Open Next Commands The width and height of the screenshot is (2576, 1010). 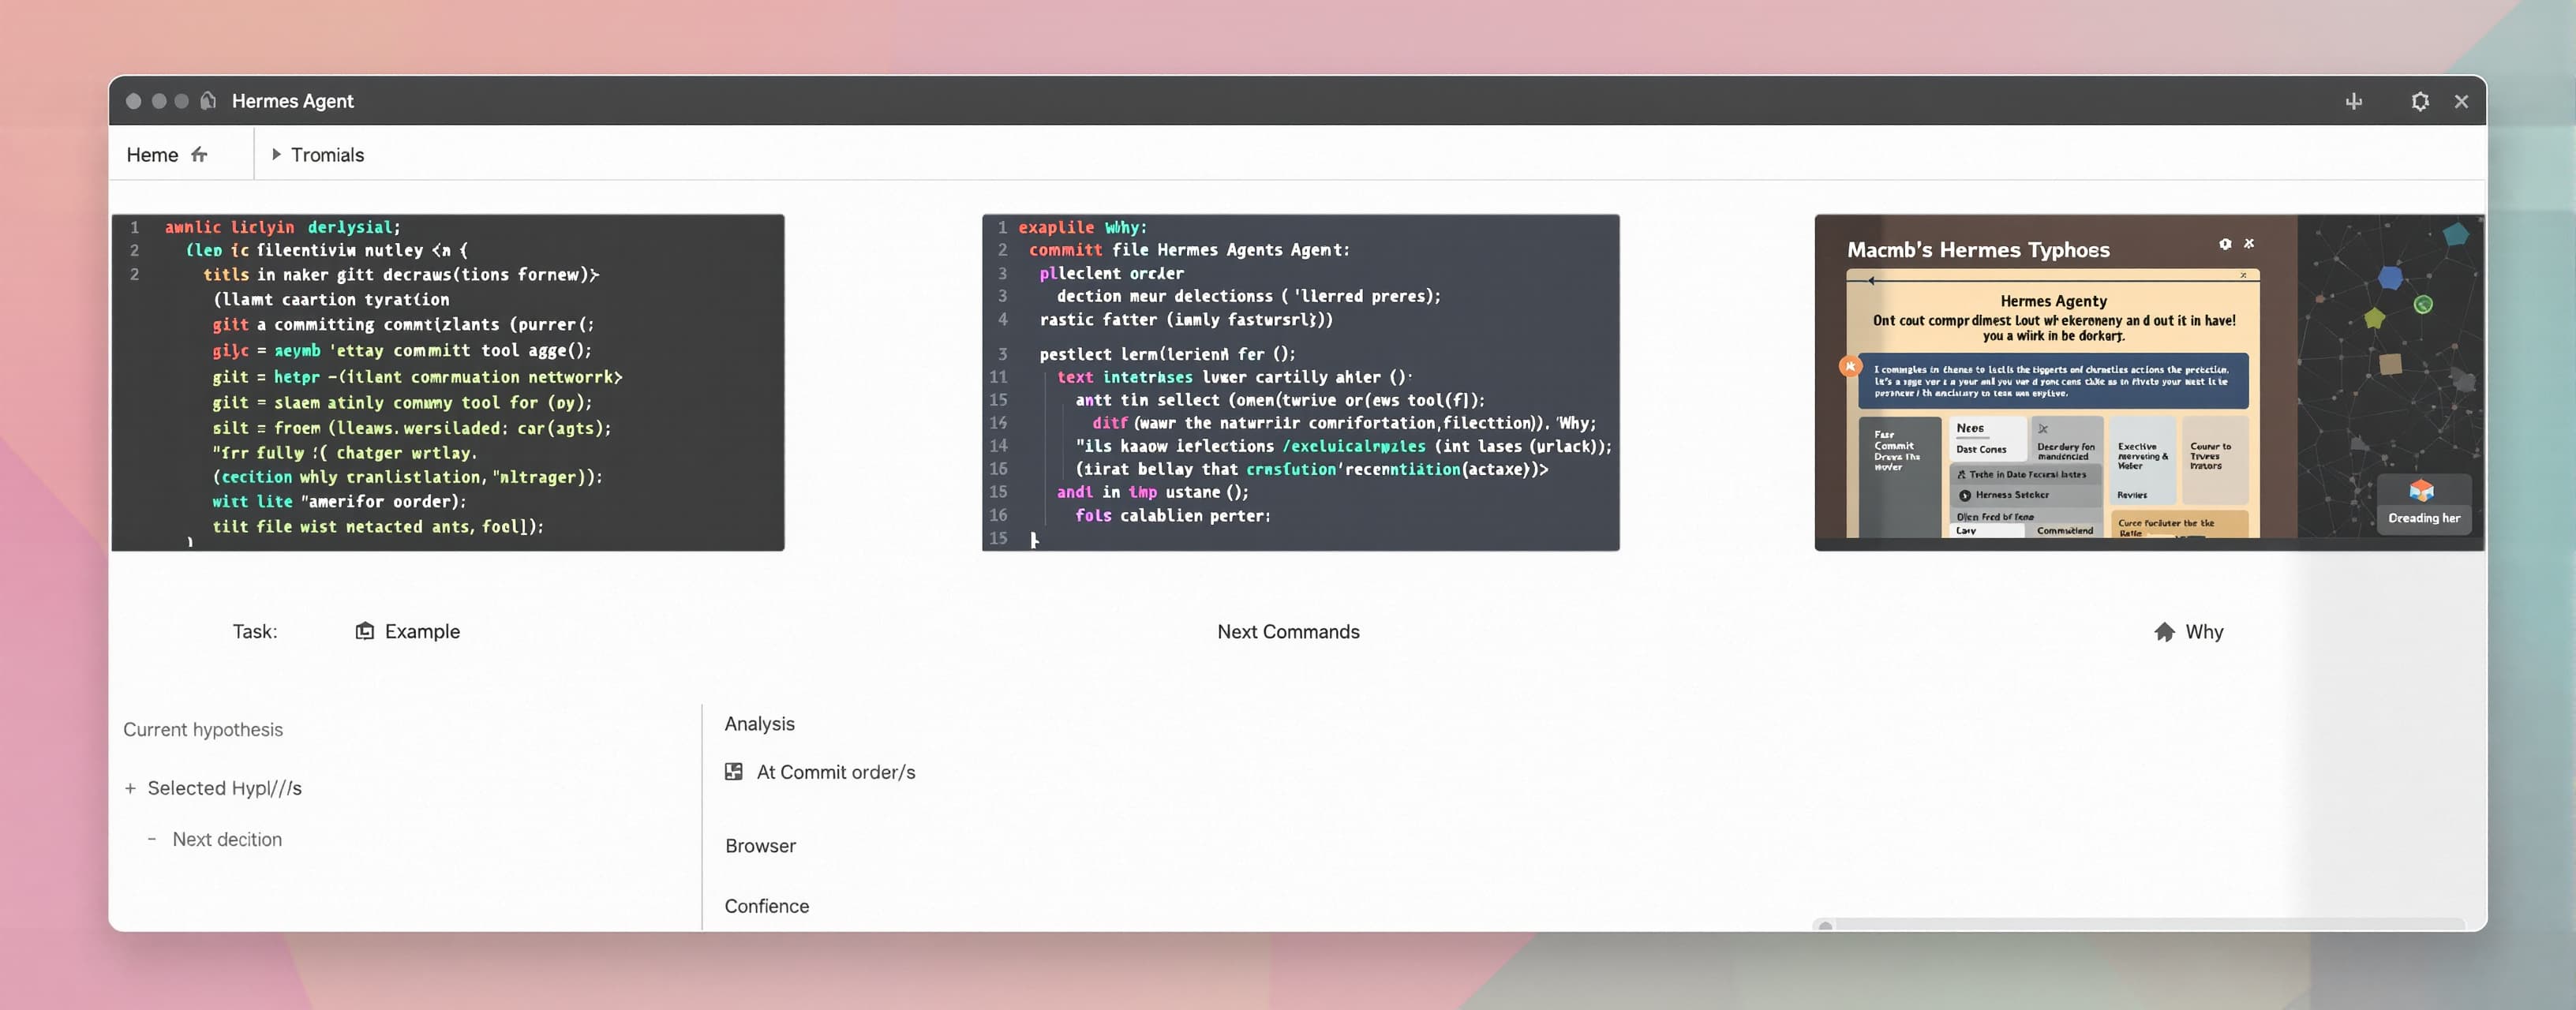click(x=1288, y=632)
